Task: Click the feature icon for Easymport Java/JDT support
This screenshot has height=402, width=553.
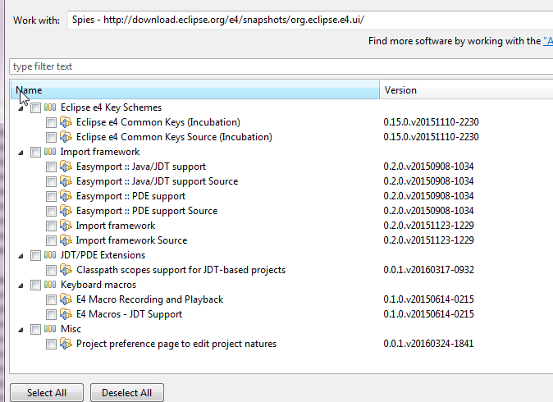Action: point(66,167)
